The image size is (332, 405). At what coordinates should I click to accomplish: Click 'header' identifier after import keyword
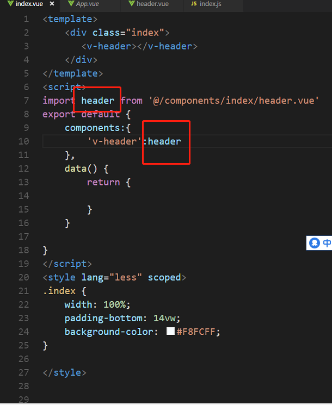(98, 101)
